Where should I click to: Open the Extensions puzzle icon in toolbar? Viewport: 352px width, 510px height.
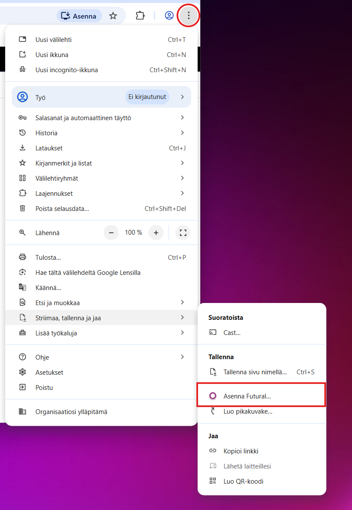point(140,16)
